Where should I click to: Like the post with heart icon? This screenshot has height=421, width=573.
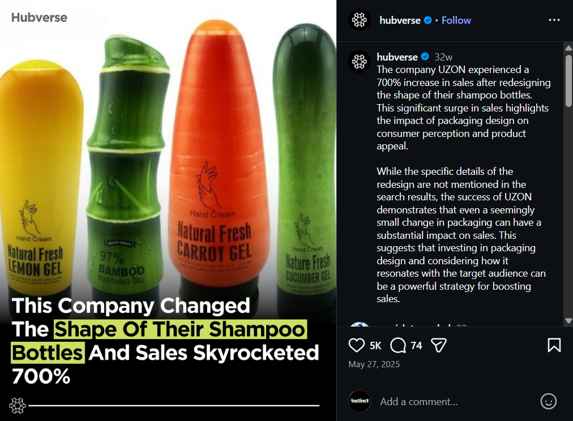coord(356,345)
